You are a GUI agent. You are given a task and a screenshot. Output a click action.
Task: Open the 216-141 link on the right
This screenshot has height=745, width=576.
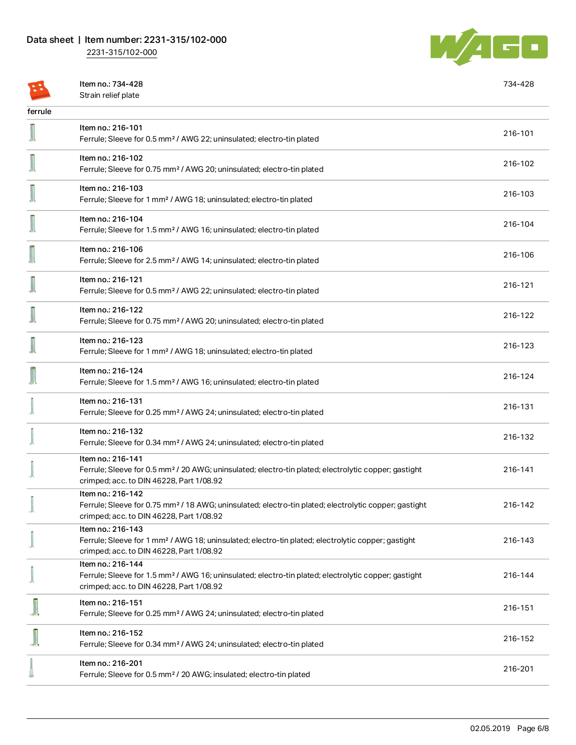tap(518, 470)
